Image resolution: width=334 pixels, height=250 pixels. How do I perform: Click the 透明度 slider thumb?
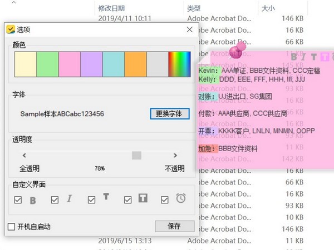tap(136, 156)
